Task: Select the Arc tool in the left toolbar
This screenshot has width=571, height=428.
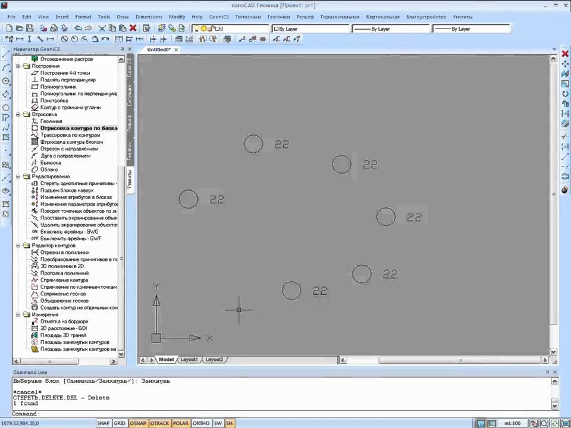Action: 5,68
